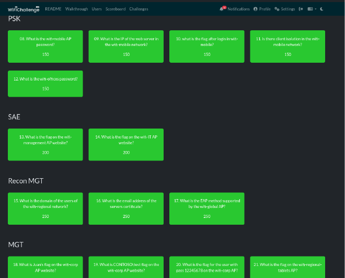Expand the language selector dropdown

pos(312,9)
